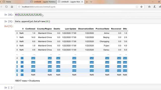Click the Province/State column header

(102, 29)
